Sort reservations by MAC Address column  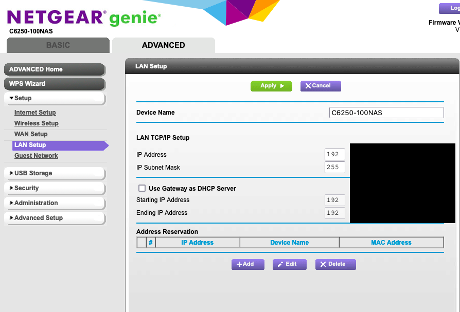pos(391,243)
